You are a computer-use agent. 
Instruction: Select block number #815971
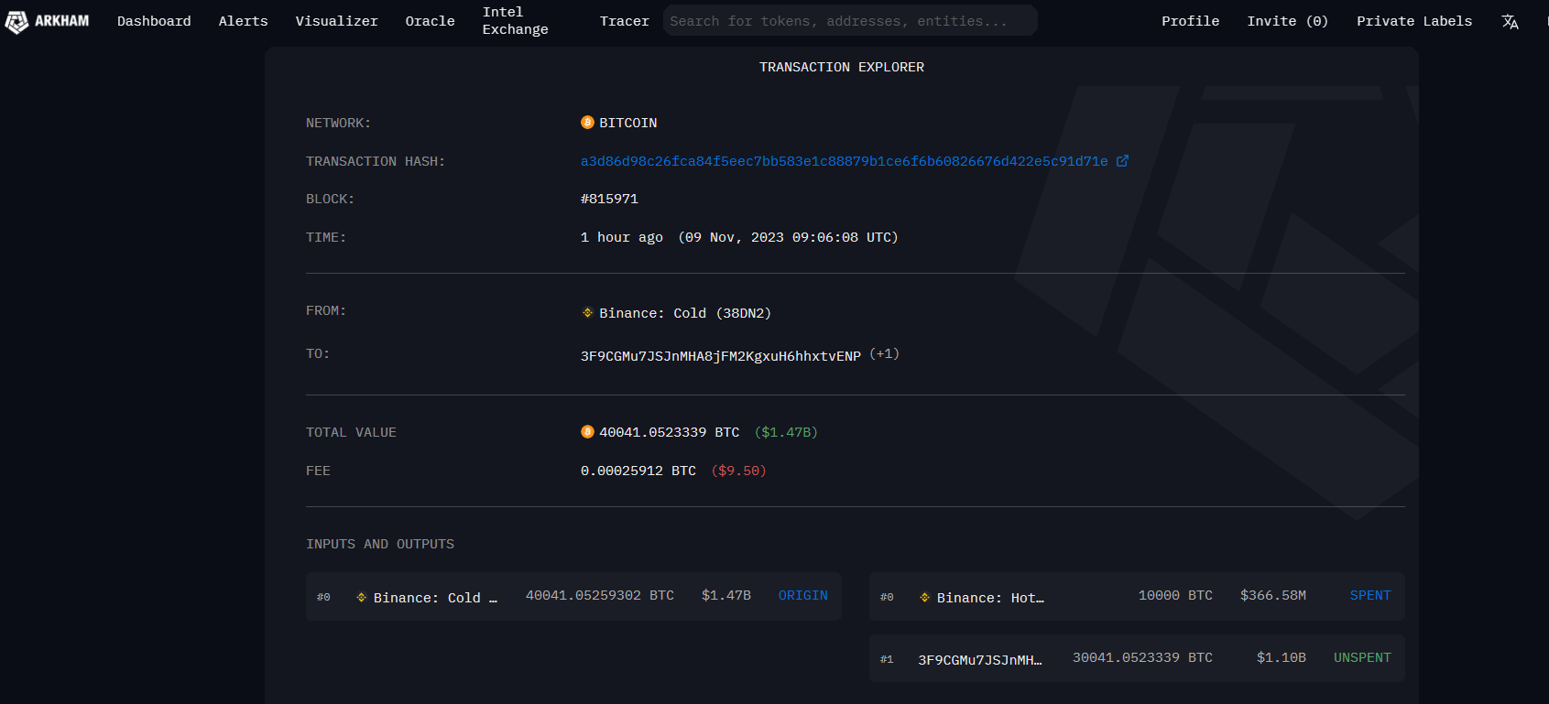[x=609, y=199]
